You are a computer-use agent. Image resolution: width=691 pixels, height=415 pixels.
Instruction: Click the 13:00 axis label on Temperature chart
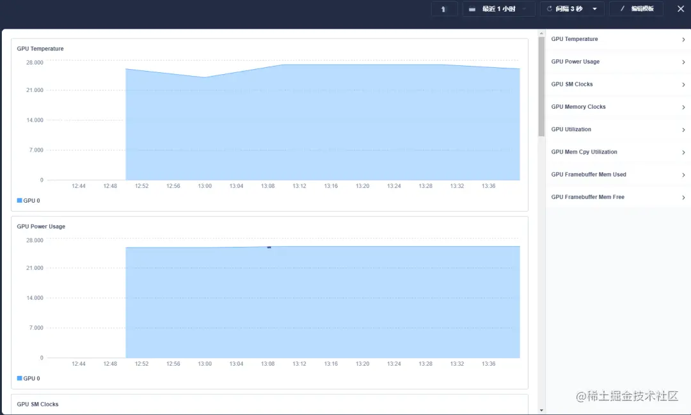pyautogui.click(x=205, y=186)
